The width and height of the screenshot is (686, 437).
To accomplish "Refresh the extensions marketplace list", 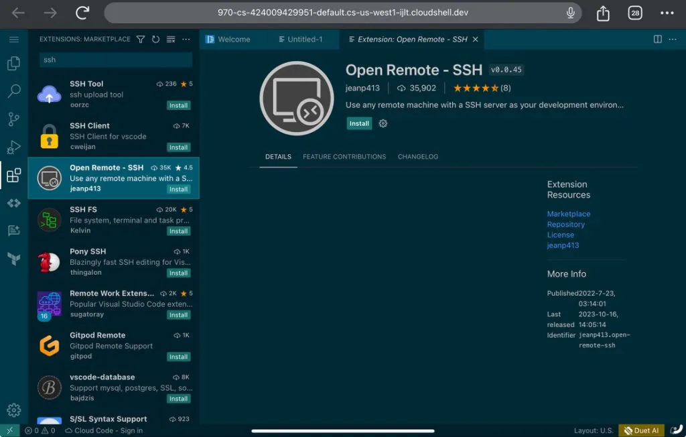I will point(155,40).
